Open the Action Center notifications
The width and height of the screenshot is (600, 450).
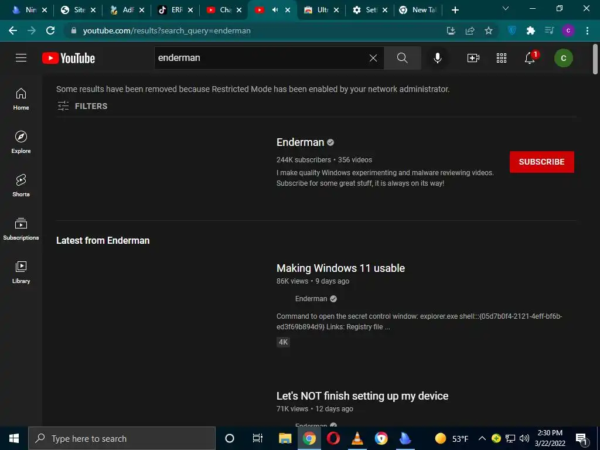pos(581,438)
